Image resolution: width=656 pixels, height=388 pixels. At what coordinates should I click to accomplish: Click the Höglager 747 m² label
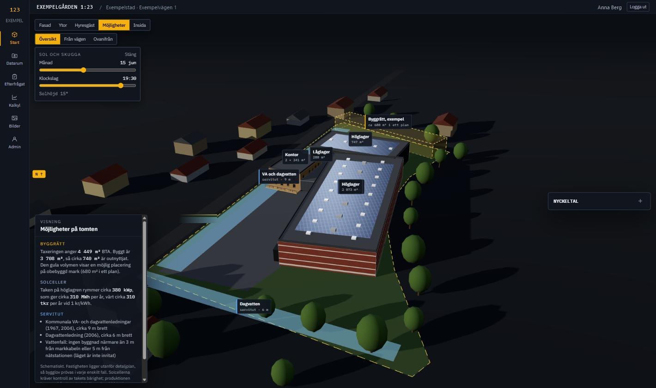tap(360, 139)
